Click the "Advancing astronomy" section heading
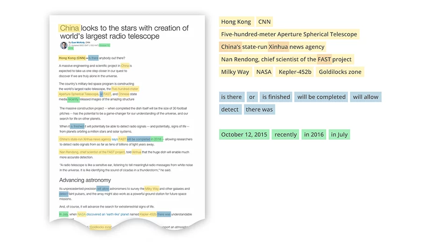427x242 pixels. coord(85,180)
